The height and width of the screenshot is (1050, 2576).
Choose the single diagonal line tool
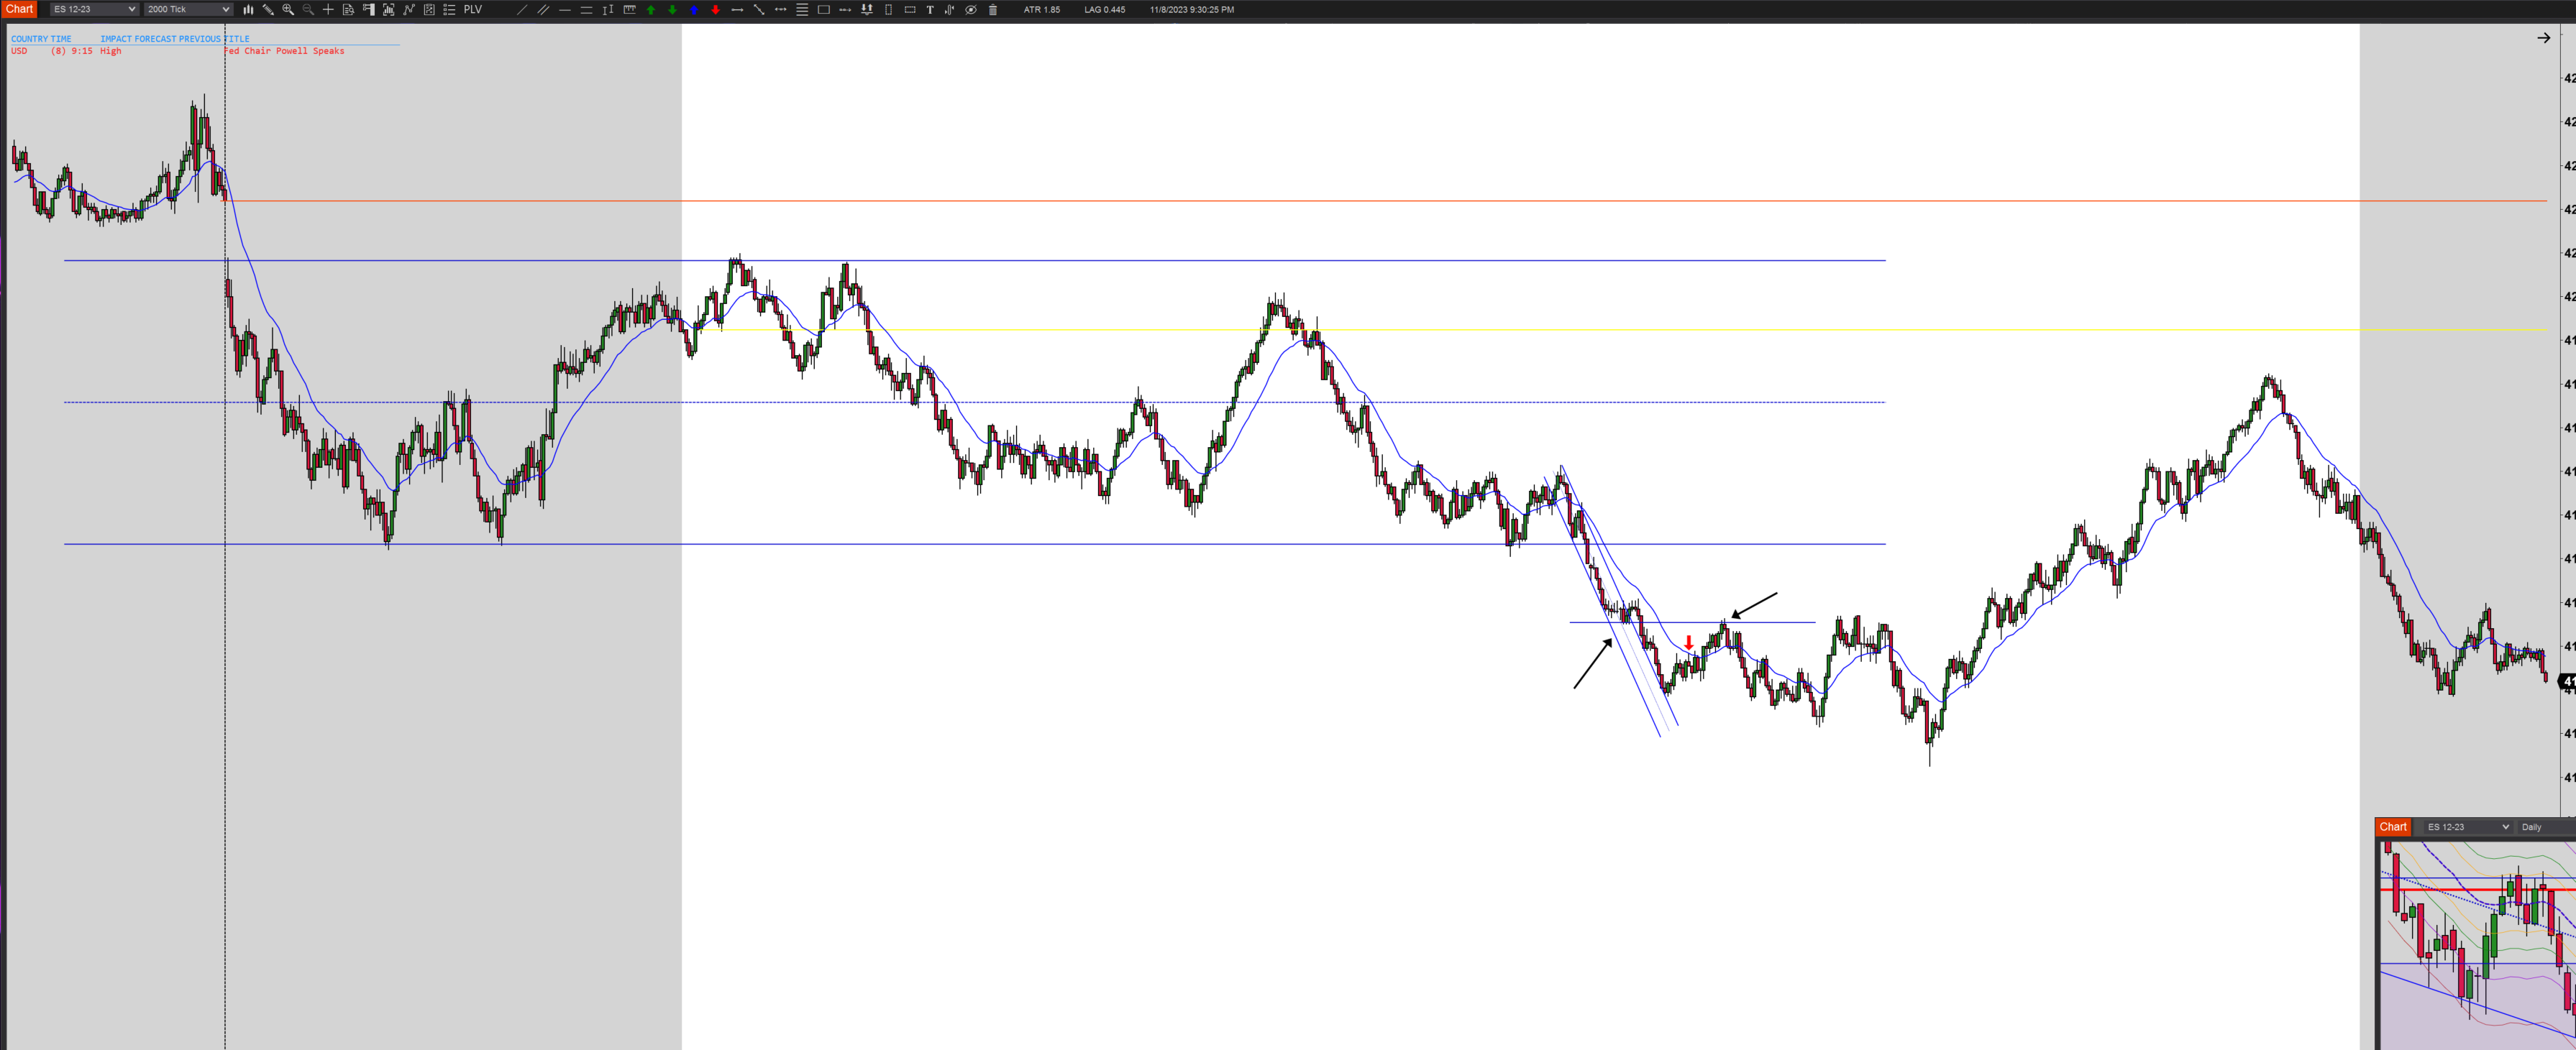click(522, 10)
